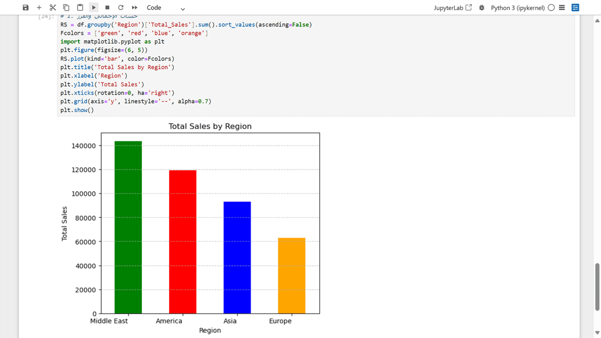
Task: Copy the selected cell
Action: coord(66,8)
